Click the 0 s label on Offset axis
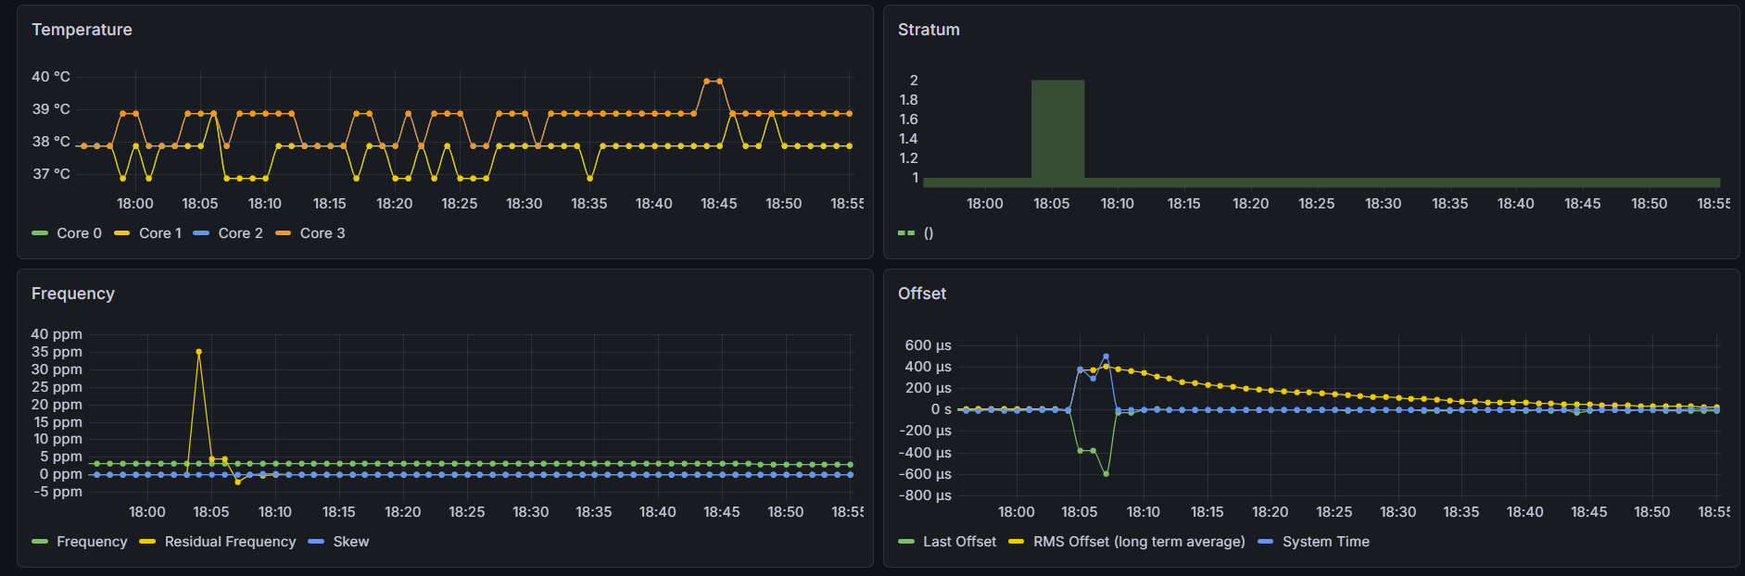Viewport: 1745px width, 576px height. (942, 409)
